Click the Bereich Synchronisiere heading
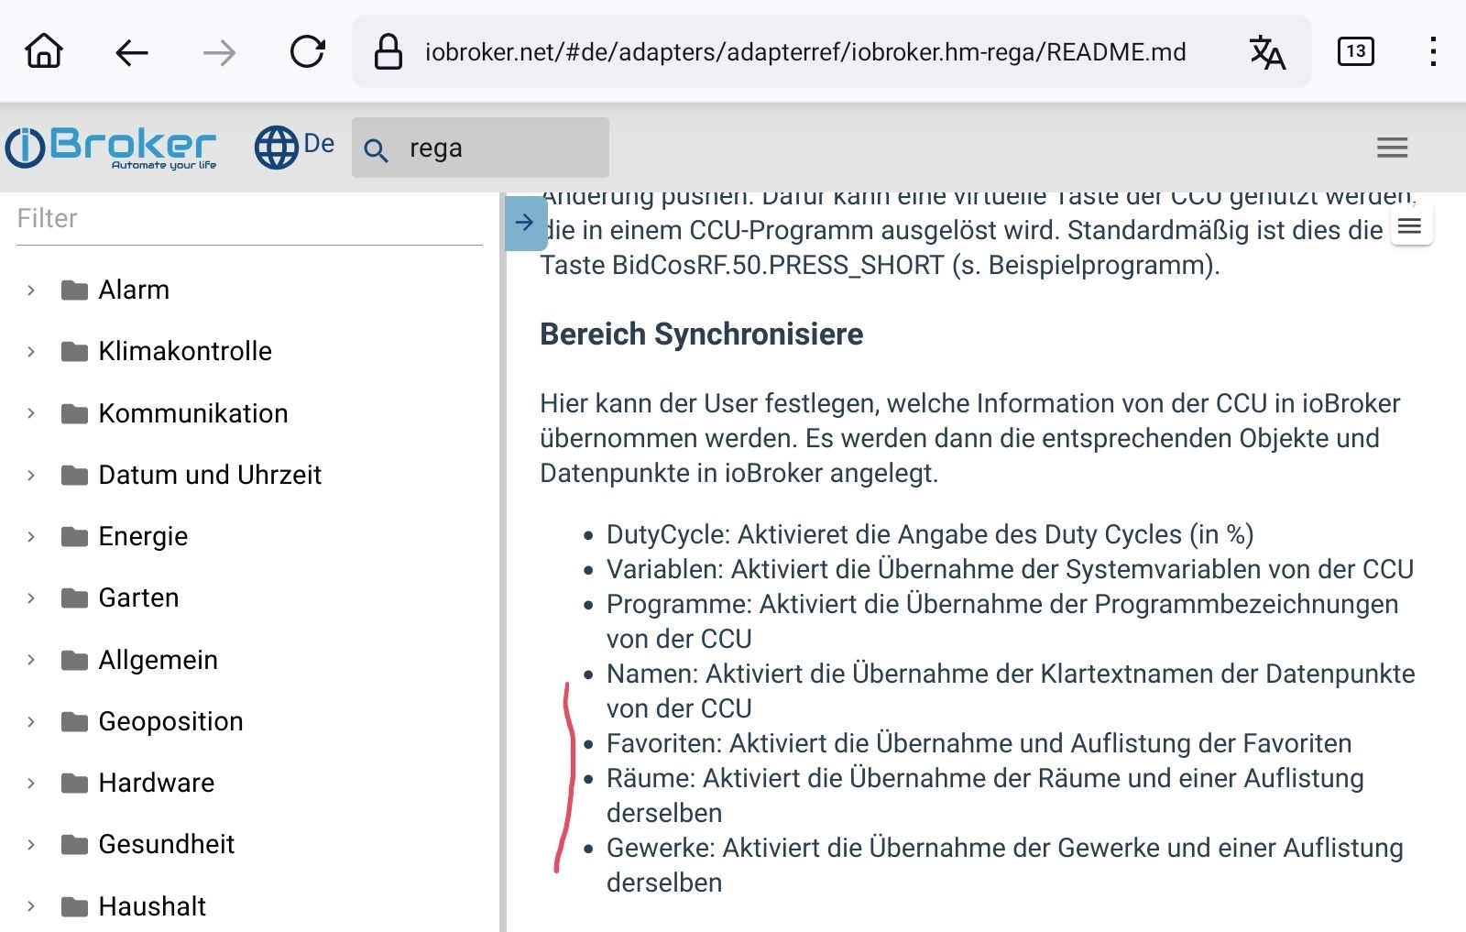 (x=702, y=334)
